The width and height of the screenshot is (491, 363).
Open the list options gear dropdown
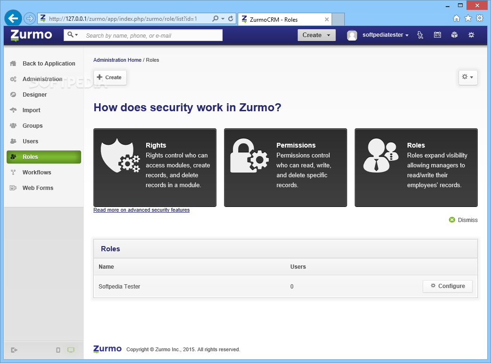(x=468, y=77)
